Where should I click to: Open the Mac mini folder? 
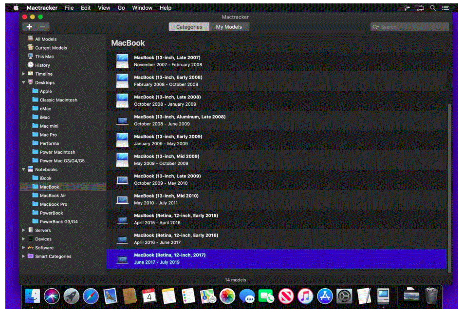(49, 126)
